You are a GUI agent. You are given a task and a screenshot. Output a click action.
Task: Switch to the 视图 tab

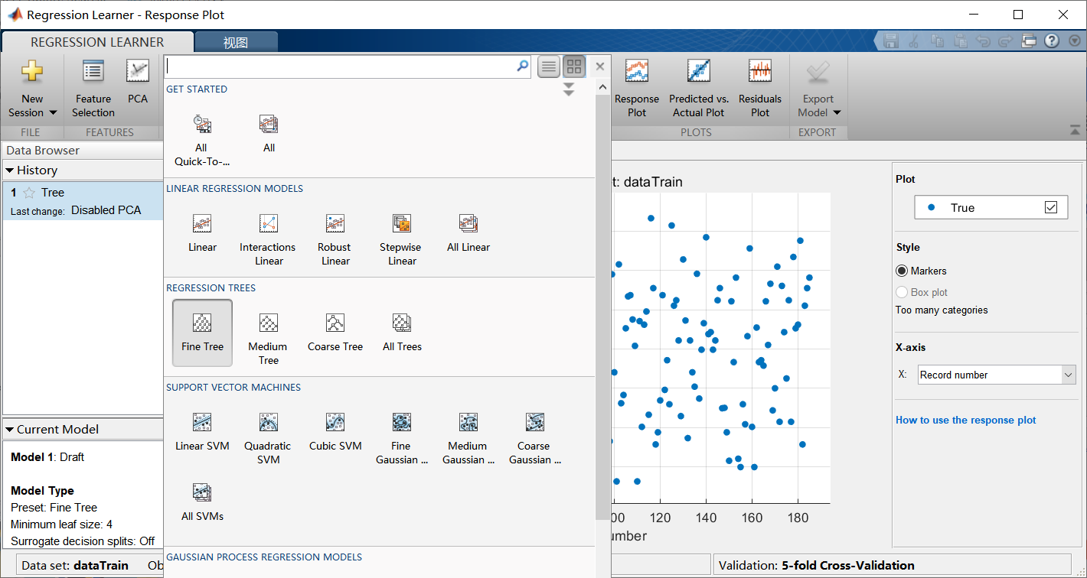pos(236,43)
